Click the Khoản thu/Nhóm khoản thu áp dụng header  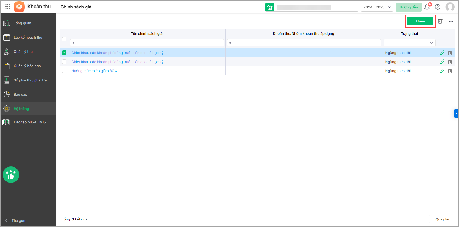[x=304, y=34]
